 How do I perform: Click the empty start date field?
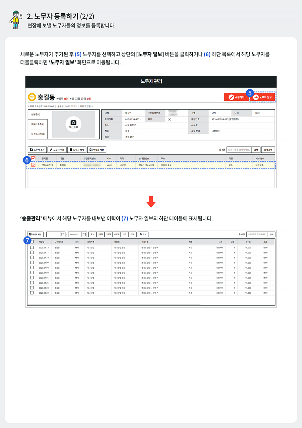53,235
